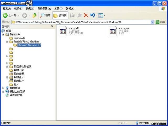Image resolution: width=168 pixels, height=126 pixels.
Task: Collapse the 我的文件 tree node
Action: point(3,34)
